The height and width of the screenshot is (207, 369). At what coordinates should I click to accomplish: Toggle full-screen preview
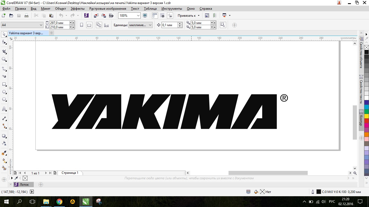[x=145, y=15]
